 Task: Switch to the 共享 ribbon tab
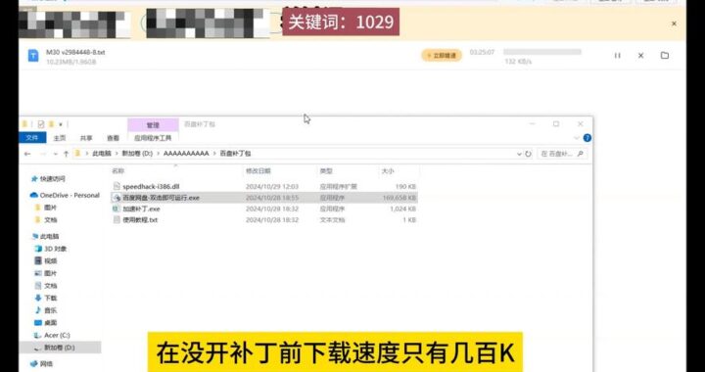click(86, 138)
